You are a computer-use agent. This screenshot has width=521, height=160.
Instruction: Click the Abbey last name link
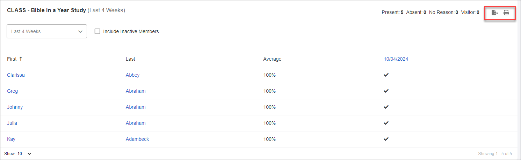click(132, 75)
